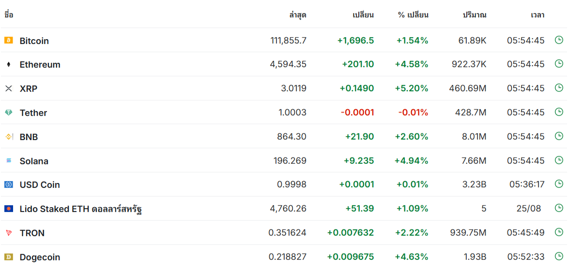Click the clock icon in Dogecoin row
This screenshot has height=266, width=568.
tap(559, 256)
